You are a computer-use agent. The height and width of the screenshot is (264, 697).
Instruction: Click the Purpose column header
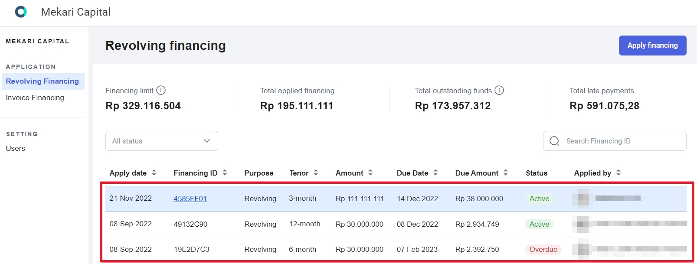tap(259, 173)
